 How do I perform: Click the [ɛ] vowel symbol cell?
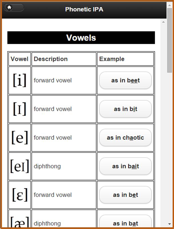pos(20,195)
